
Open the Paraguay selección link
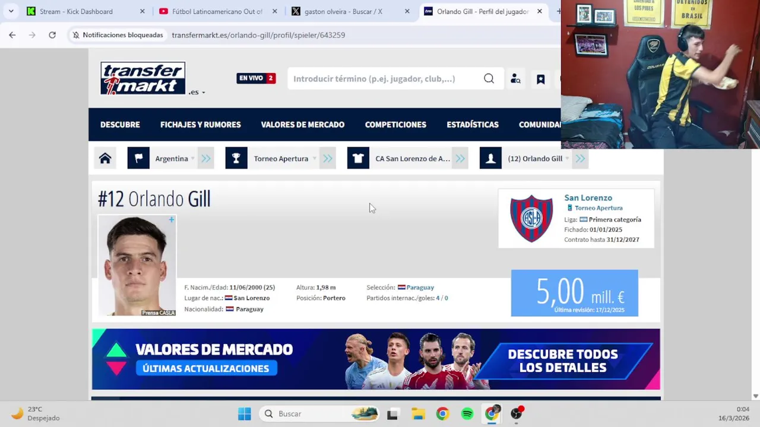(x=420, y=288)
